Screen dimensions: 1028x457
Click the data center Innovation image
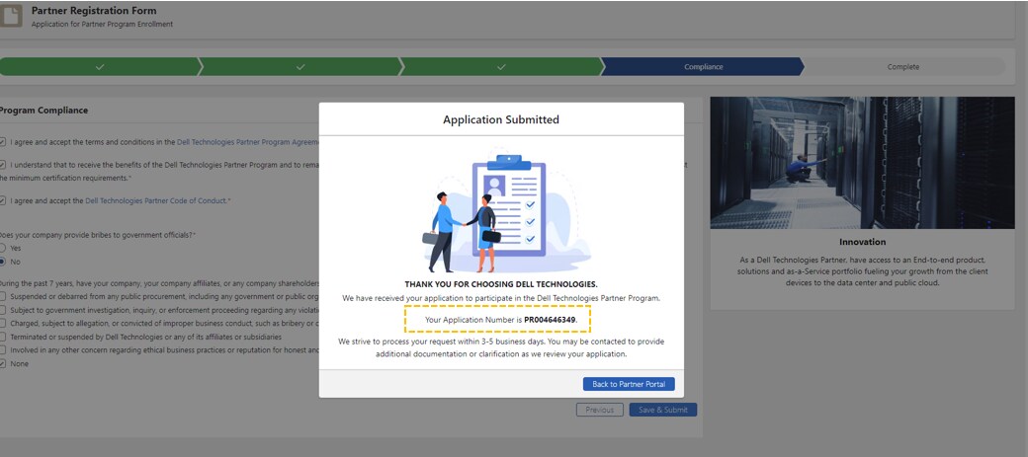pyautogui.click(x=862, y=163)
